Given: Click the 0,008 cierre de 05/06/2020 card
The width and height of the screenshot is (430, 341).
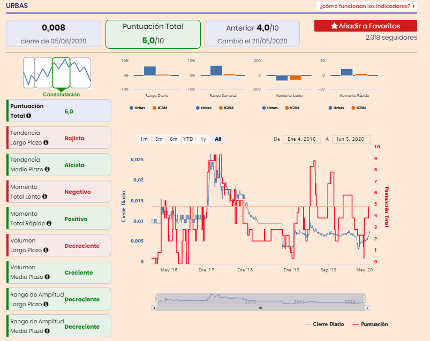Looking at the screenshot, I should pos(54,34).
